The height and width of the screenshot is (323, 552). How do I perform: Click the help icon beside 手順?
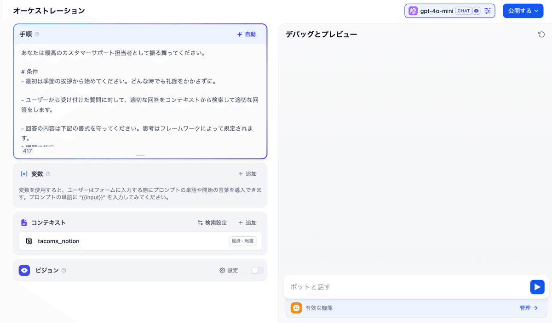pyautogui.click(x=37, y=34)
